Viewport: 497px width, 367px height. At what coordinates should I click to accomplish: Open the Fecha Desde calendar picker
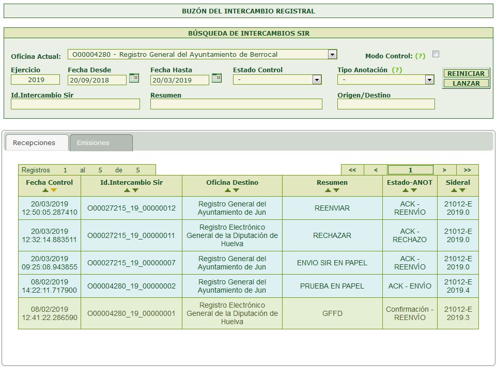tap(134, 78)
